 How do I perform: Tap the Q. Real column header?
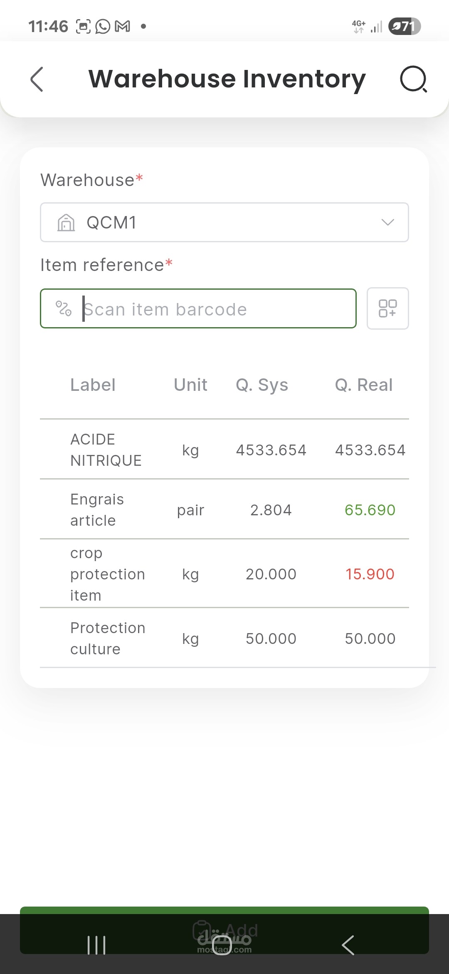tap(364, 385)
